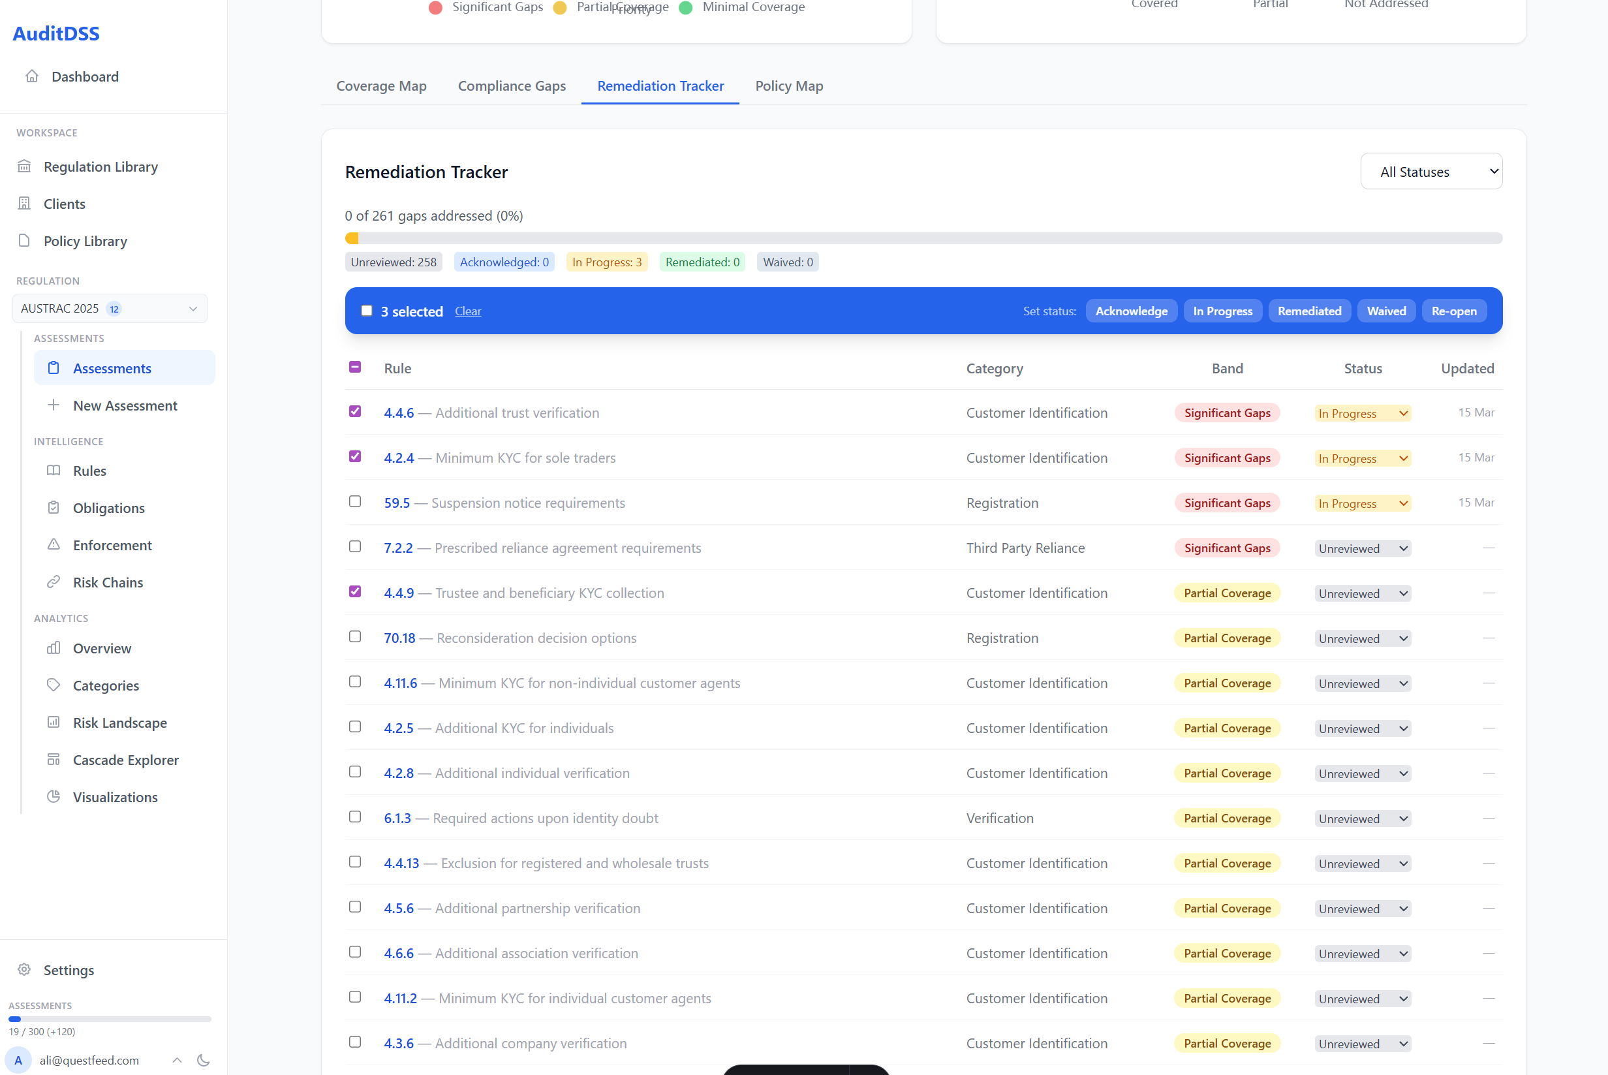Viewport: 1608px width, 1075px height.
Task: Open the Dashboard from the sidebar
Action: point(84,76)
